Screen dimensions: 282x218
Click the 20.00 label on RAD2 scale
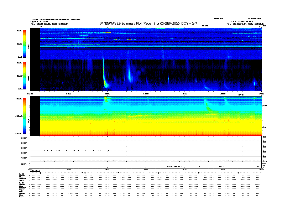click(x=19, y=44)
